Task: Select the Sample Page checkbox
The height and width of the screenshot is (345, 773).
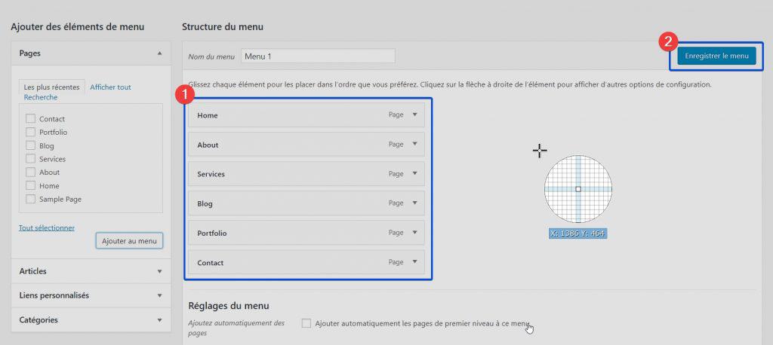Action: [30, 200]
